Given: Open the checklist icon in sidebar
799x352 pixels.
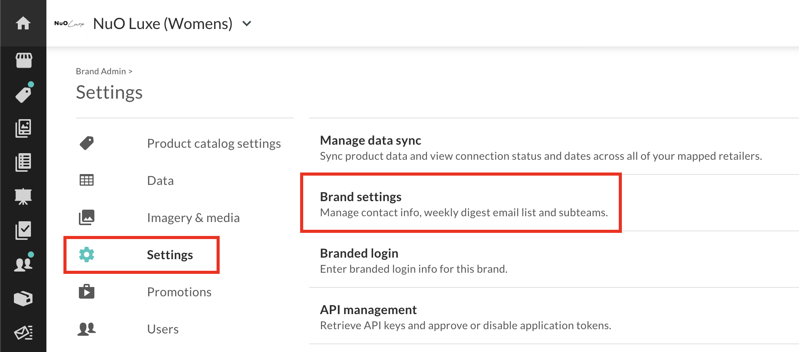Looking at the screenshot, I should click(23, 231).
